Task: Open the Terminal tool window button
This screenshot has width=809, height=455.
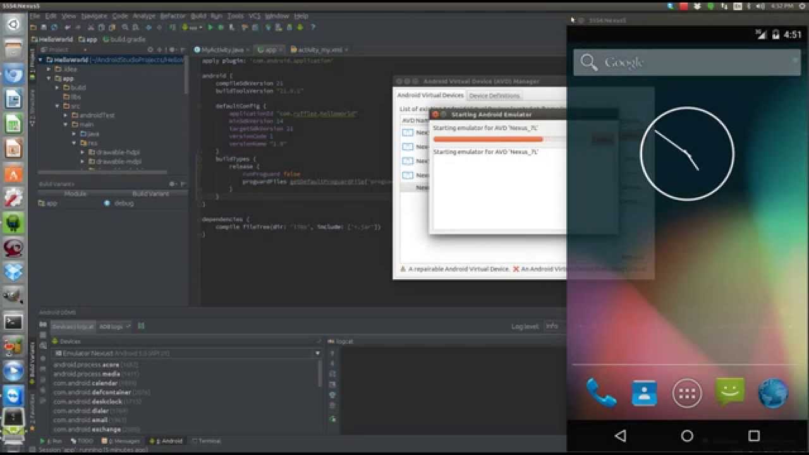Action: pyautogui.click(x=206, y=441)
